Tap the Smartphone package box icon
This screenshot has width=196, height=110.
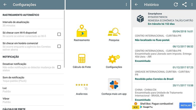coord(140,19)
